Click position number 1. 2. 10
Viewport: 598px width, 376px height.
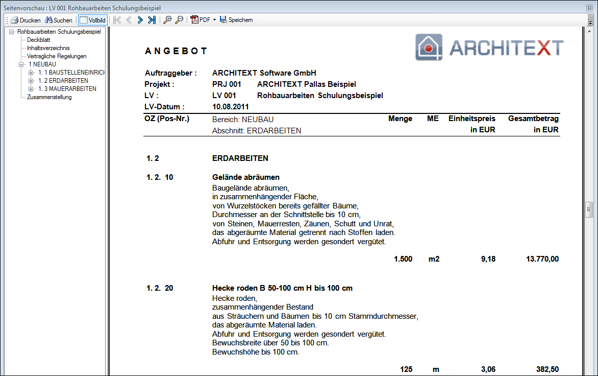tap(160, 177)
